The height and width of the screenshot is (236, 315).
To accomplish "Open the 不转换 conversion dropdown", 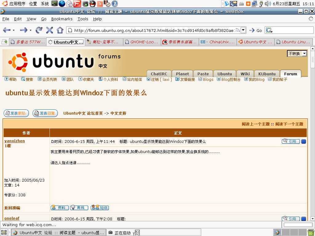I will pos(297,53).
